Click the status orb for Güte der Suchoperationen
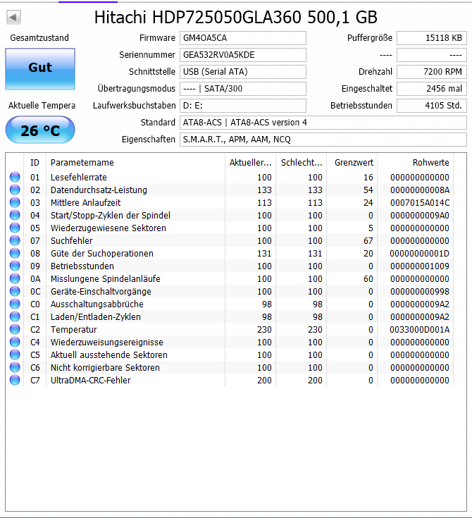 click(x=15, y=253)
